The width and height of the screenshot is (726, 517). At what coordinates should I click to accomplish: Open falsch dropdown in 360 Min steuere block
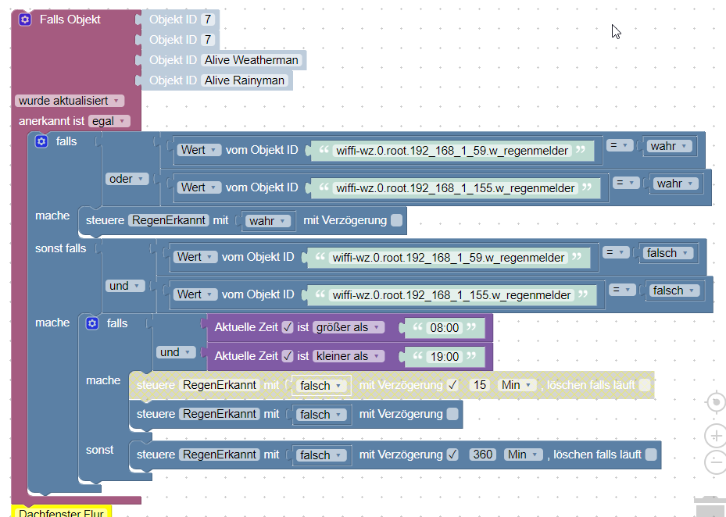pyautogui.click(x=321, y=455)
